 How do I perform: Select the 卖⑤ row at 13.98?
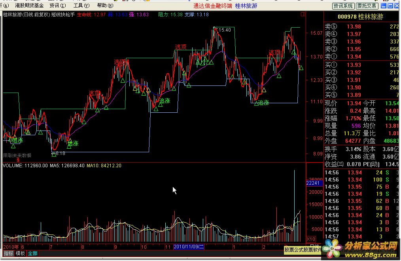point(361,26)
